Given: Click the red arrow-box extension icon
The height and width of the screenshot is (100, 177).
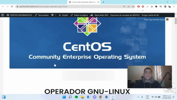Looking at the screenshot, I should coord(143,7).
